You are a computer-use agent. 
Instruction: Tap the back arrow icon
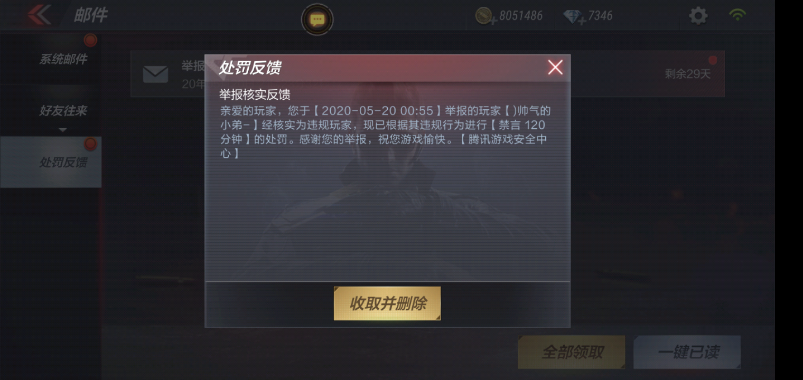[40, 14]
